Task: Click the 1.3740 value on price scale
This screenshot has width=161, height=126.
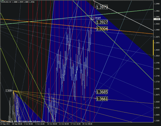Action: 157,76
